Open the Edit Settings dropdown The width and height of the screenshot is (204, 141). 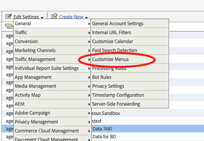28,17
